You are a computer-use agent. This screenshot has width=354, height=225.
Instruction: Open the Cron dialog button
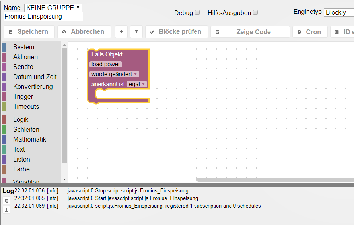310,32
